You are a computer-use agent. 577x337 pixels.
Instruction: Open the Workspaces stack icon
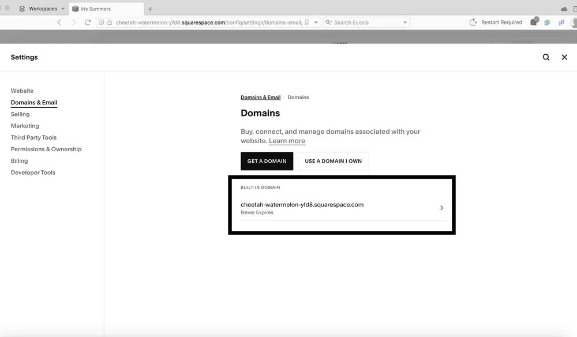click(22, 9)
